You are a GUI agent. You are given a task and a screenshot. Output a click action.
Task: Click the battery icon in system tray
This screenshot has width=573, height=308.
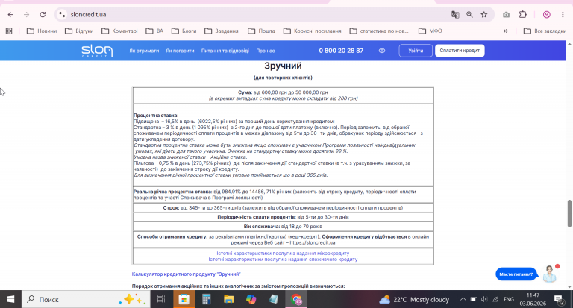[x=474, y=299]
